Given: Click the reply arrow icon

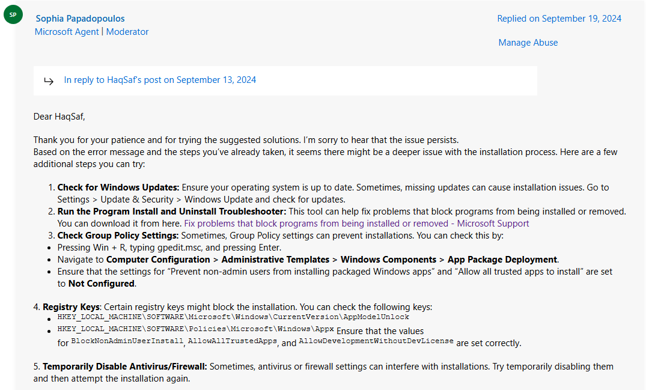Looking at the screenshot, I should pos(49,81).
